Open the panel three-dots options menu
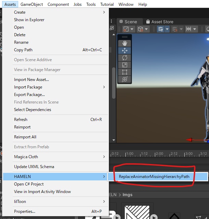The height and width of the screenshot is (219, 209). pyautogui.click(x=111, y=21)
